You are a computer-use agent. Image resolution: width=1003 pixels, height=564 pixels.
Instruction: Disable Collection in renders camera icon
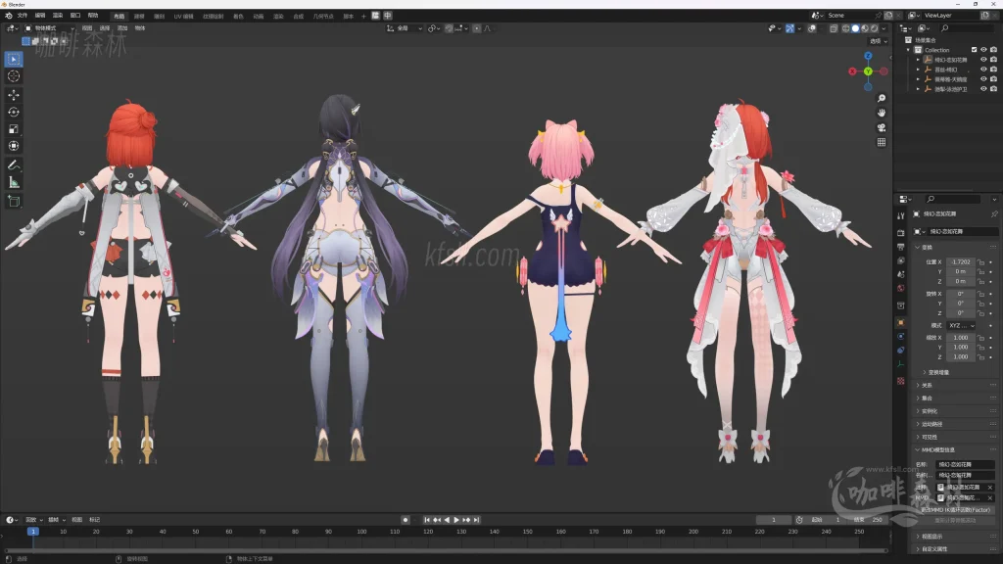click(993, 50)
